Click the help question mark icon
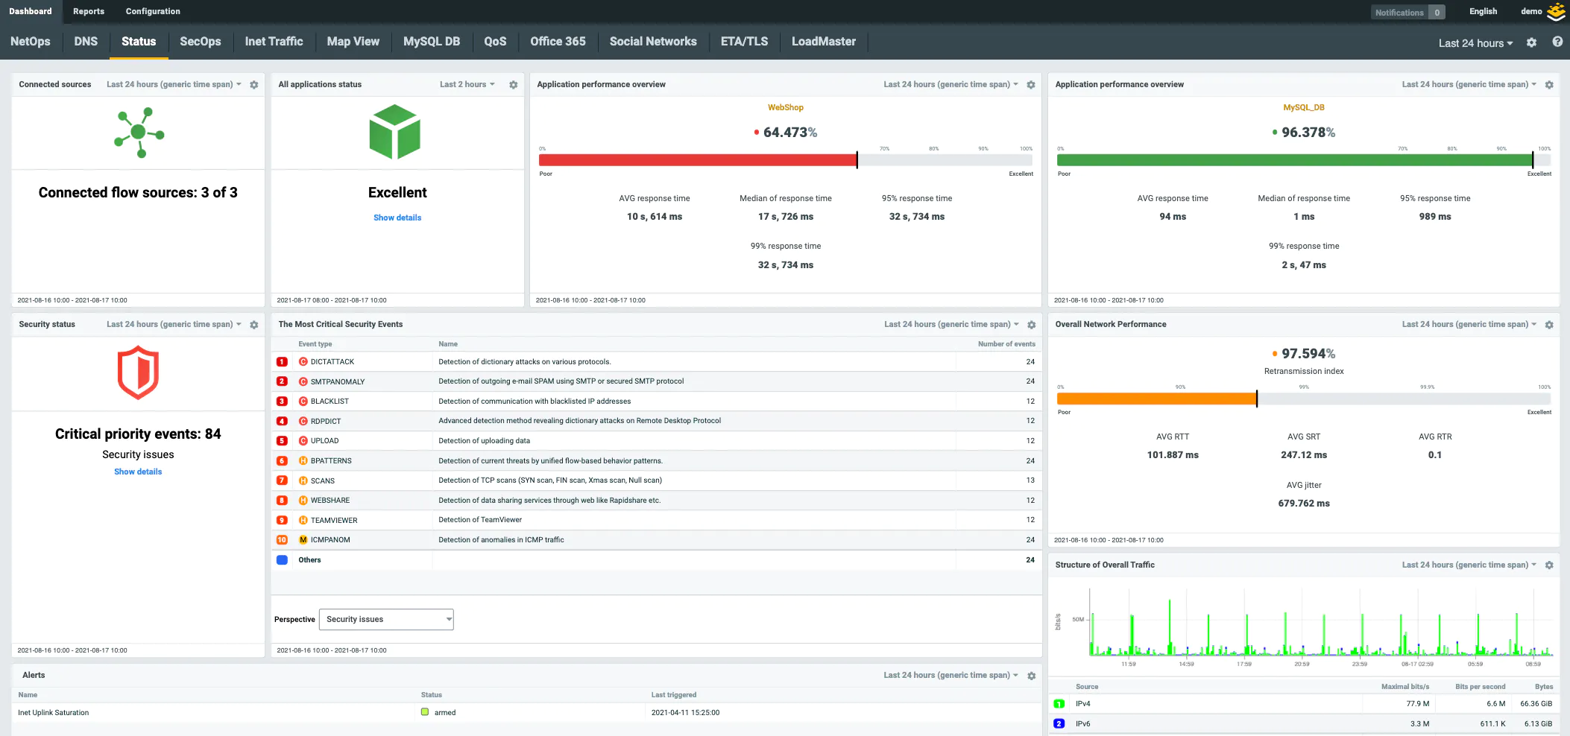Image resolution: width=1570 pixels, height=736 pixels. point(1557,42)
